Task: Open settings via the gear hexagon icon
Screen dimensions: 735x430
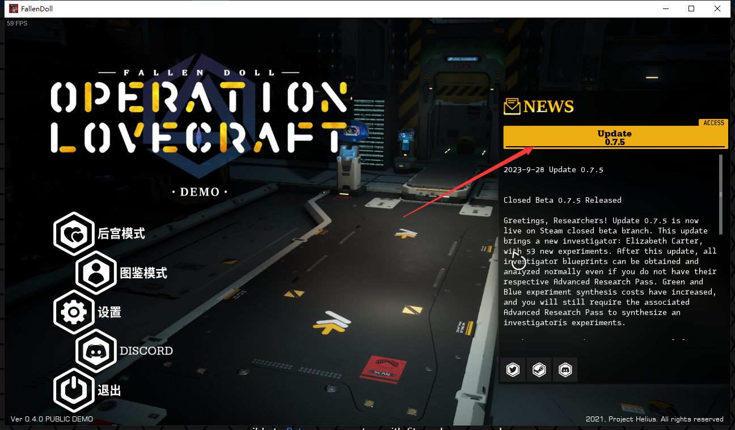Action: [x=74, y=312]
